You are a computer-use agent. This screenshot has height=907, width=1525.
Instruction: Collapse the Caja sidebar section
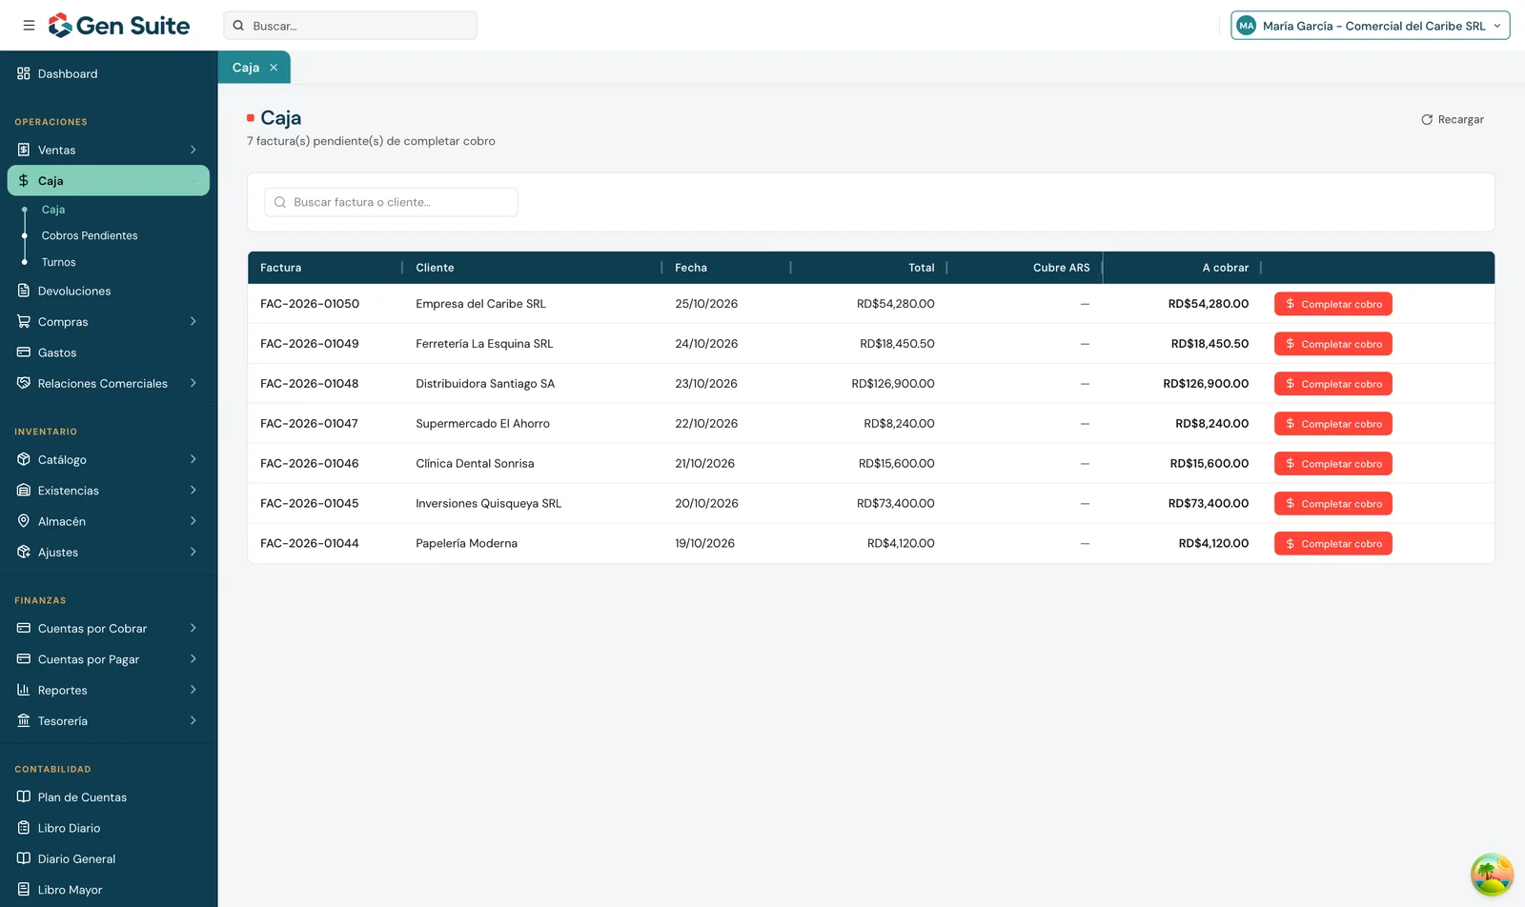(193, 181)
